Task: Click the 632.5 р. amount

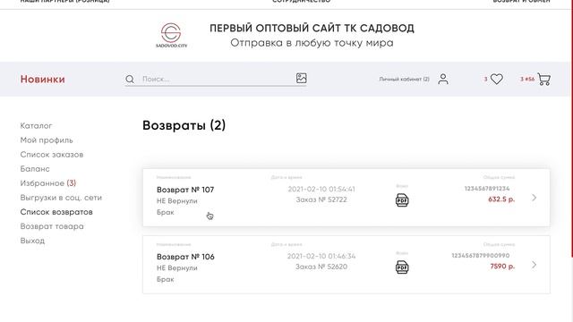Action: click(x=501, y=199)
